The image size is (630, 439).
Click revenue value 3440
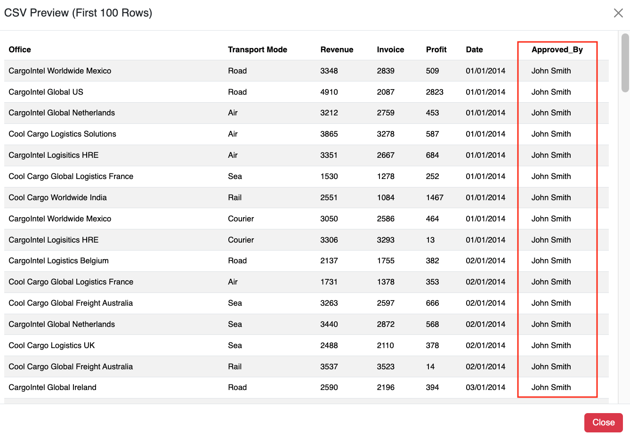329,324
